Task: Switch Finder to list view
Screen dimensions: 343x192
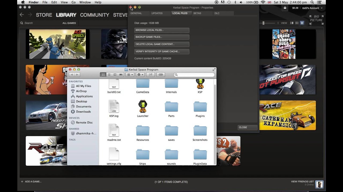Action: point(109,75)
